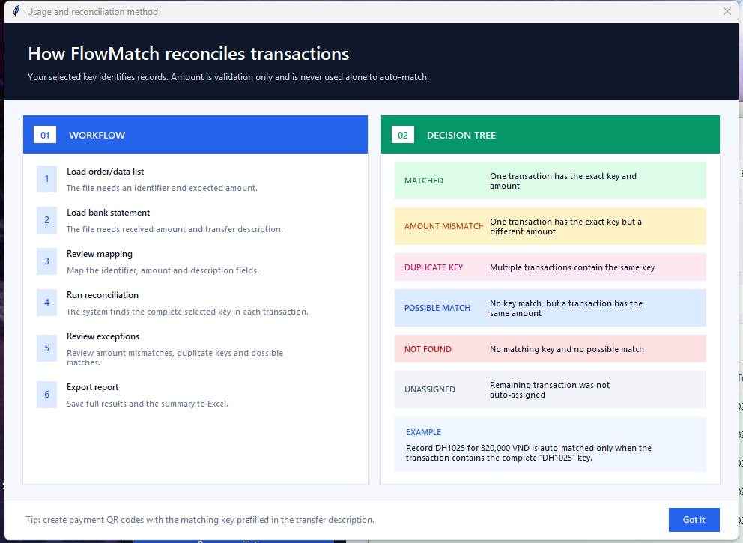The image size is (743, 543).
Task: Click the Got it button
Action: point(694,520)
